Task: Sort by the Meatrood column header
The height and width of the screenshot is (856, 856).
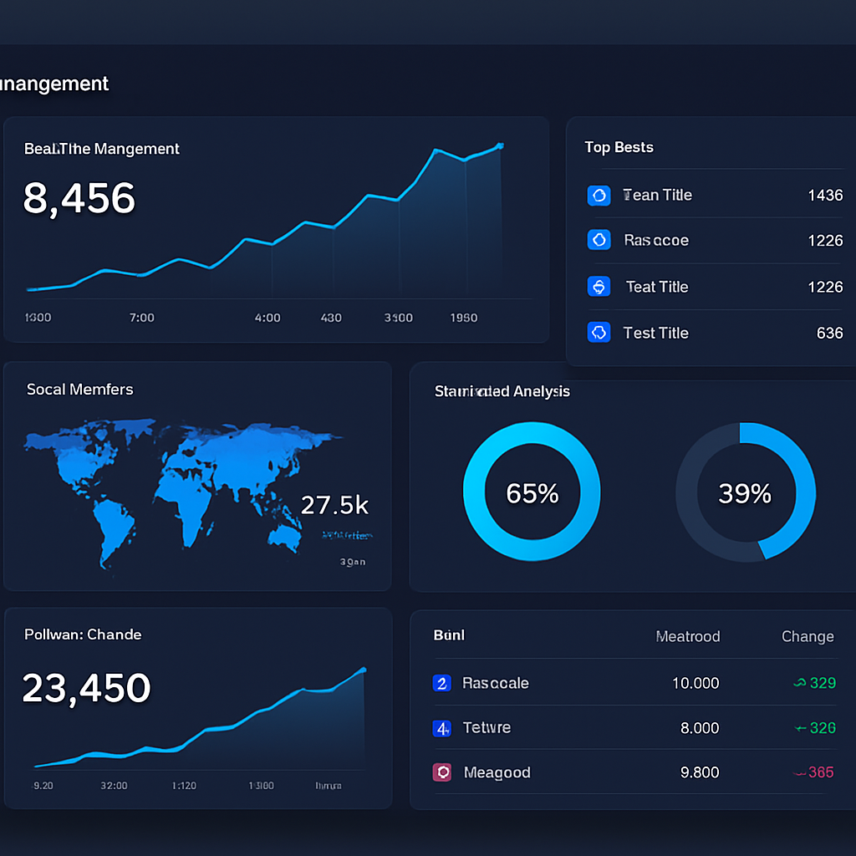Action: coord(688,636)
